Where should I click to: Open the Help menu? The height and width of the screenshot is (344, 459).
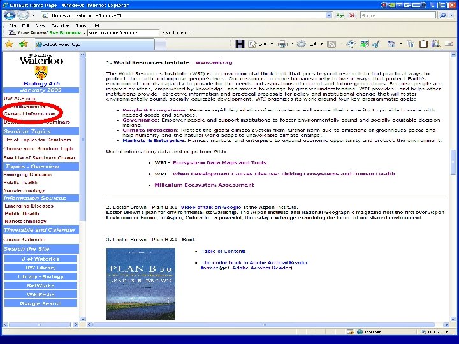98,25
